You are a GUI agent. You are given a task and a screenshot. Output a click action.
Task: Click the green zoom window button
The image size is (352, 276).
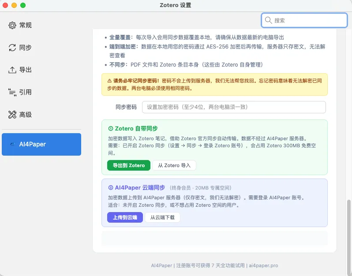click(23, 5)
